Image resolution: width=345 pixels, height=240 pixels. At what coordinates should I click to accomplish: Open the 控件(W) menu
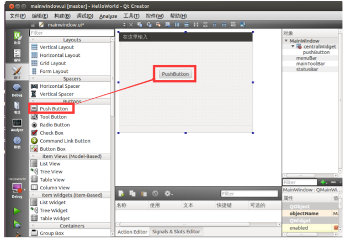pyautogui.click(x=155, y=16)
